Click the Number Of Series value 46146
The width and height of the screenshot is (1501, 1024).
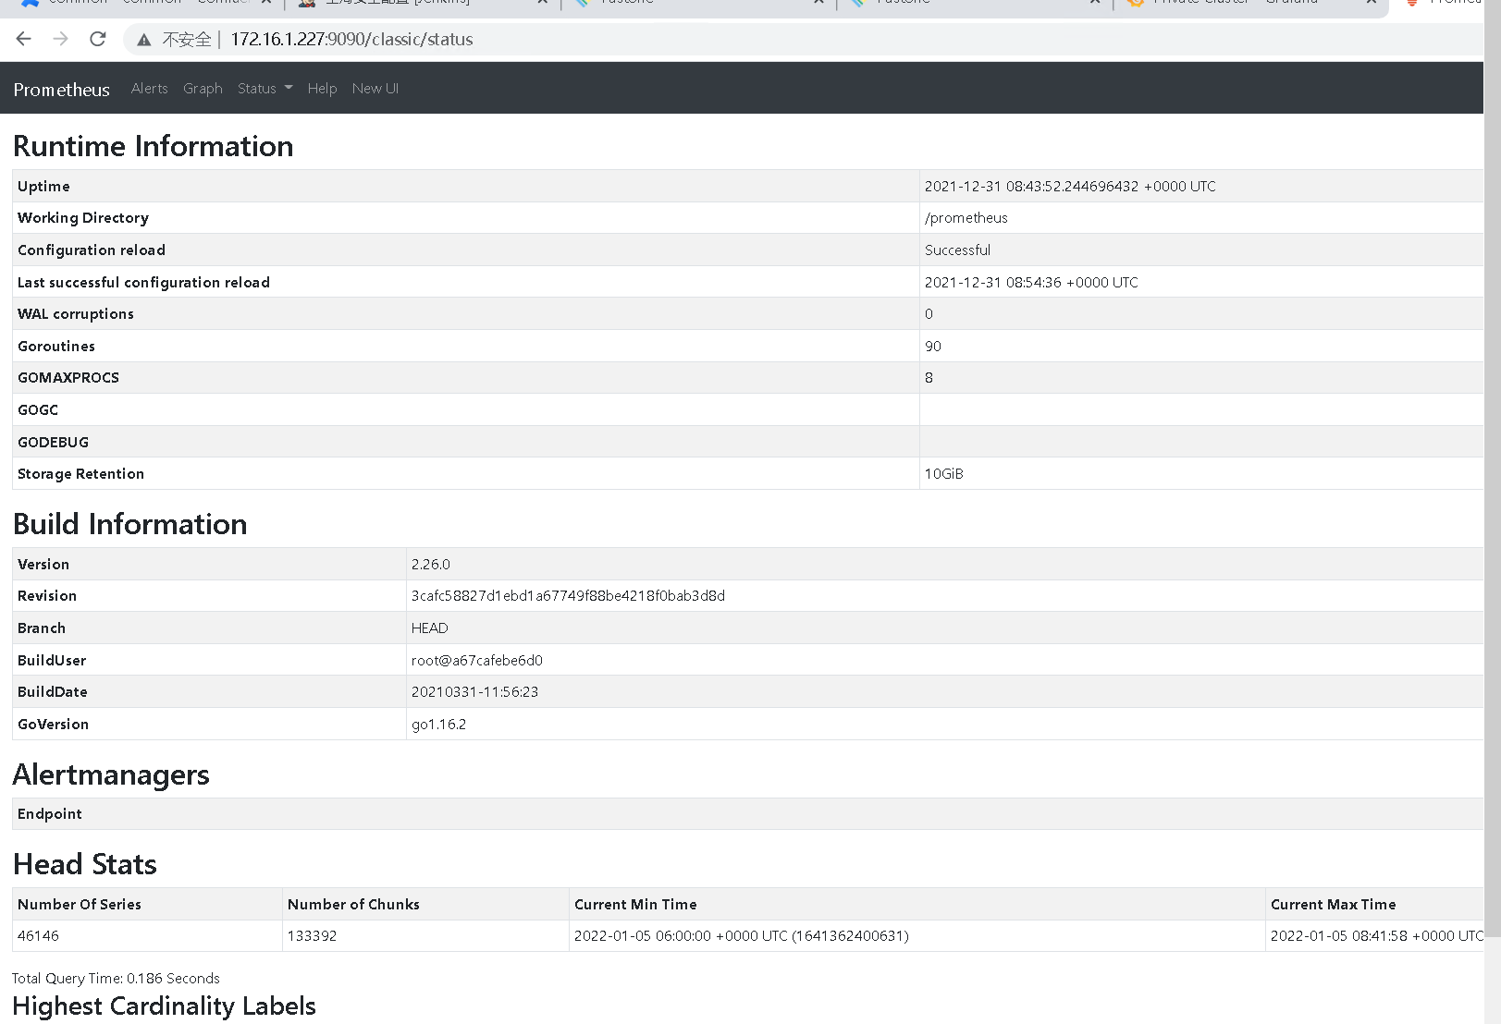tap(38, 936)
